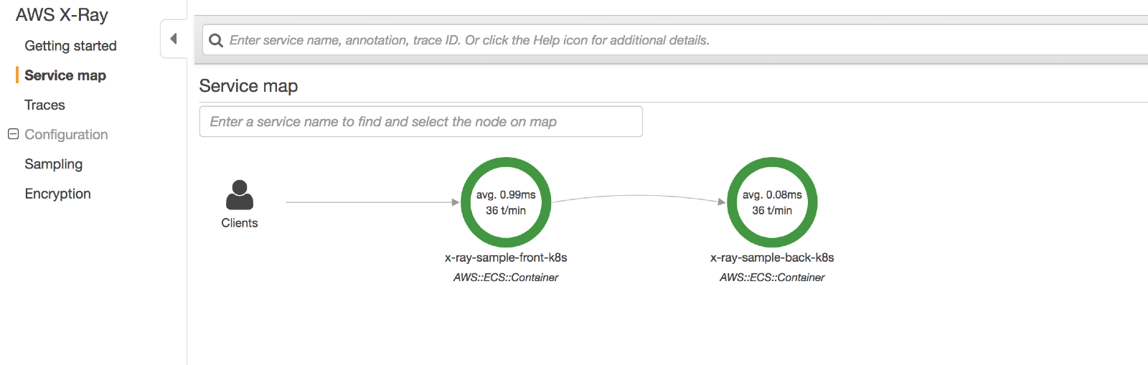Open Sampling configuration

53,164
